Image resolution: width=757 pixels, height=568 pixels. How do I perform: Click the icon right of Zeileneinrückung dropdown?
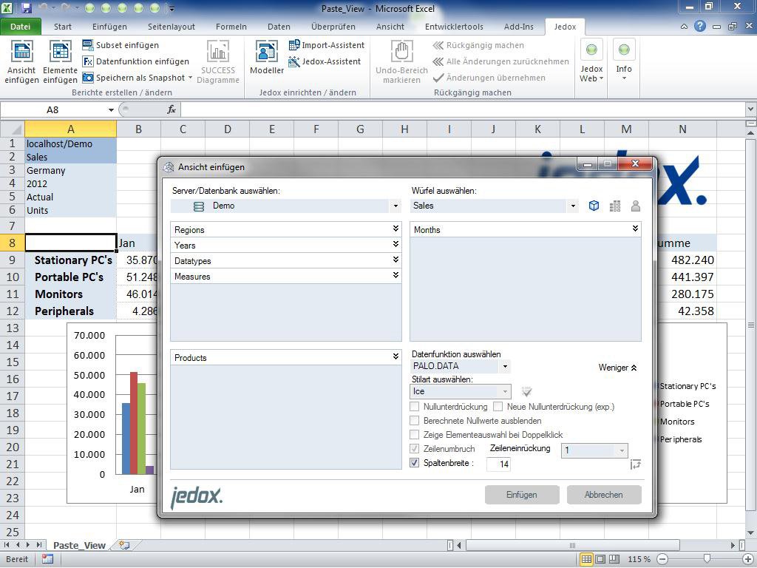[x=635, y=464]
